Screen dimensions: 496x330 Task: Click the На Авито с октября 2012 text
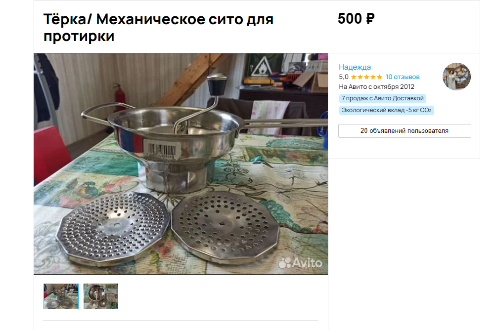(376, 86)
